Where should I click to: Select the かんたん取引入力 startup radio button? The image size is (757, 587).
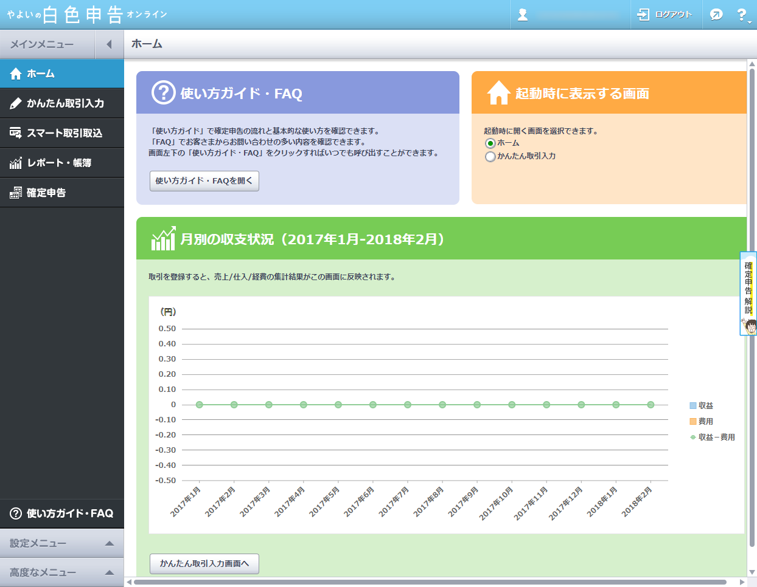(490, 157)
